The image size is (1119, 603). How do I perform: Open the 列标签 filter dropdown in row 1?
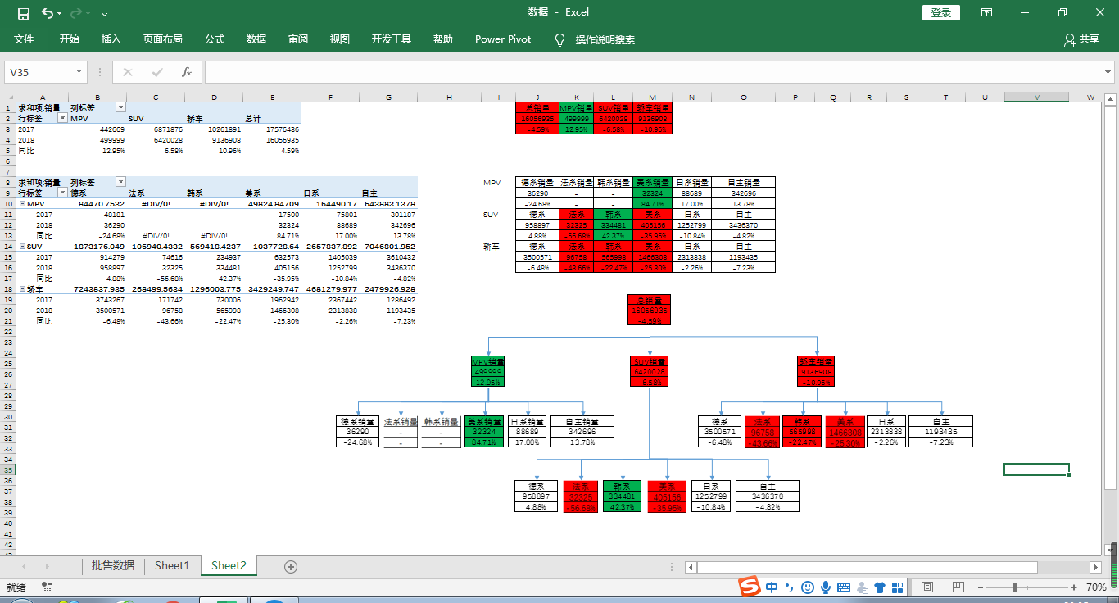121,107
